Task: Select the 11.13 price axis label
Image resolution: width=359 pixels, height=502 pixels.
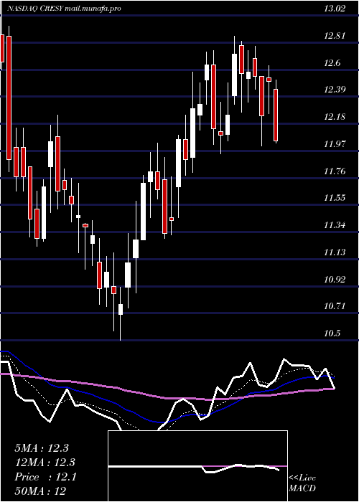Action: (x=335, y=252)
